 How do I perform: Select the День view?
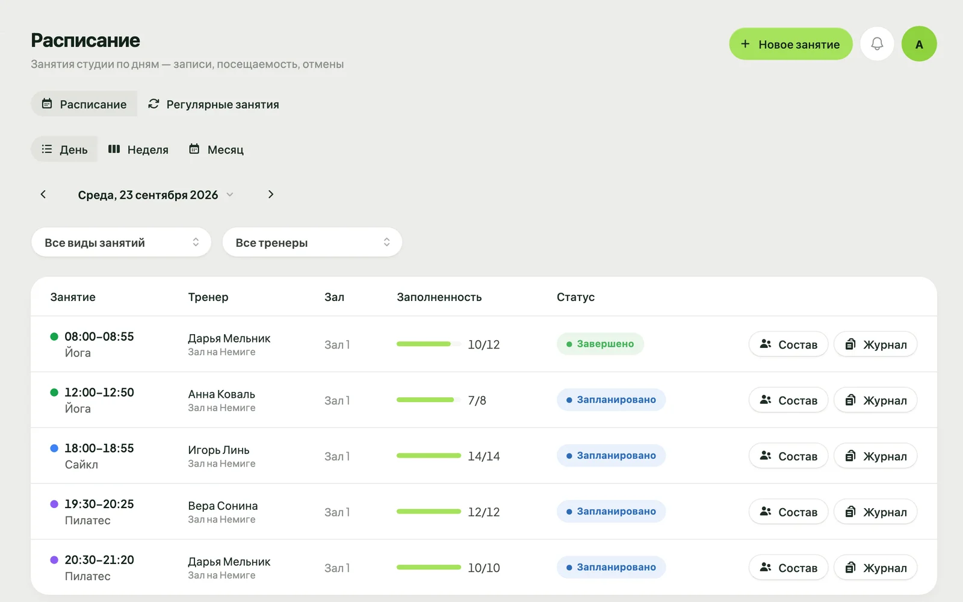click(x=64, y=149)
